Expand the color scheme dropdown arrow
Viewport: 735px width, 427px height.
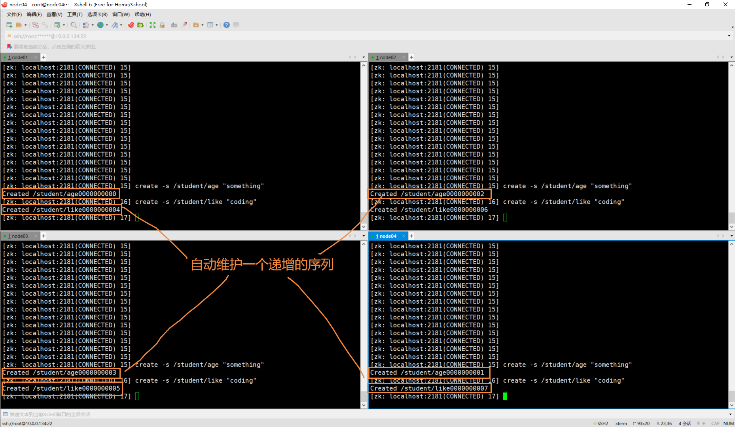93,25
